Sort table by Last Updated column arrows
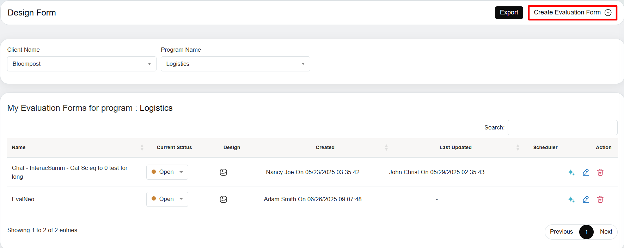Screen dimensions: 624x248 518,147
